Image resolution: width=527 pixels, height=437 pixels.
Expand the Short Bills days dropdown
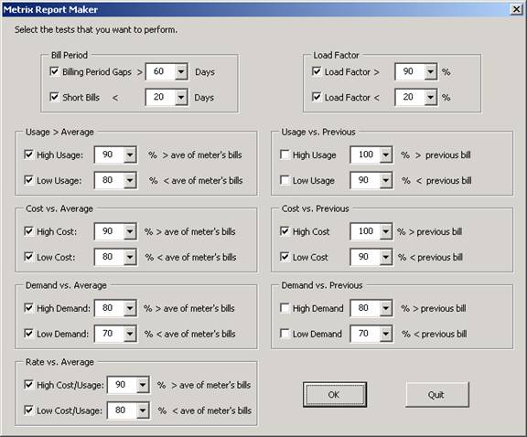[181, 97]
